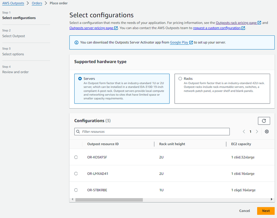277x218 pixels.
Task: Focus the Filter resources search field
Action: 155,132
